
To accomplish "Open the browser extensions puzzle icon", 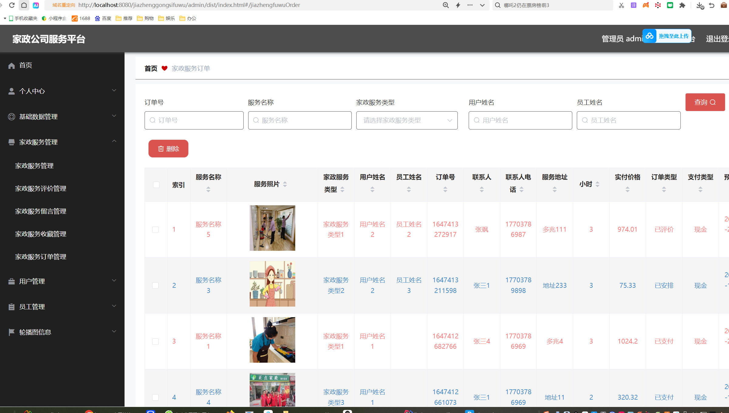I will click(x=682, y=5).
